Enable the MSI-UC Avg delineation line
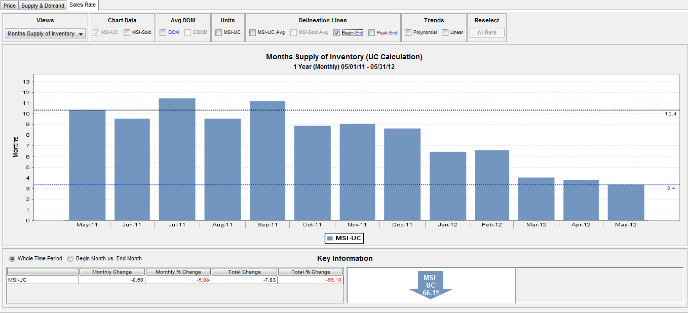688x313 pixels. click(252, 32)
